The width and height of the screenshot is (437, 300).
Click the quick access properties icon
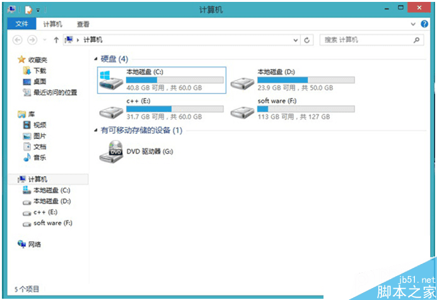(x=28, y=9)
